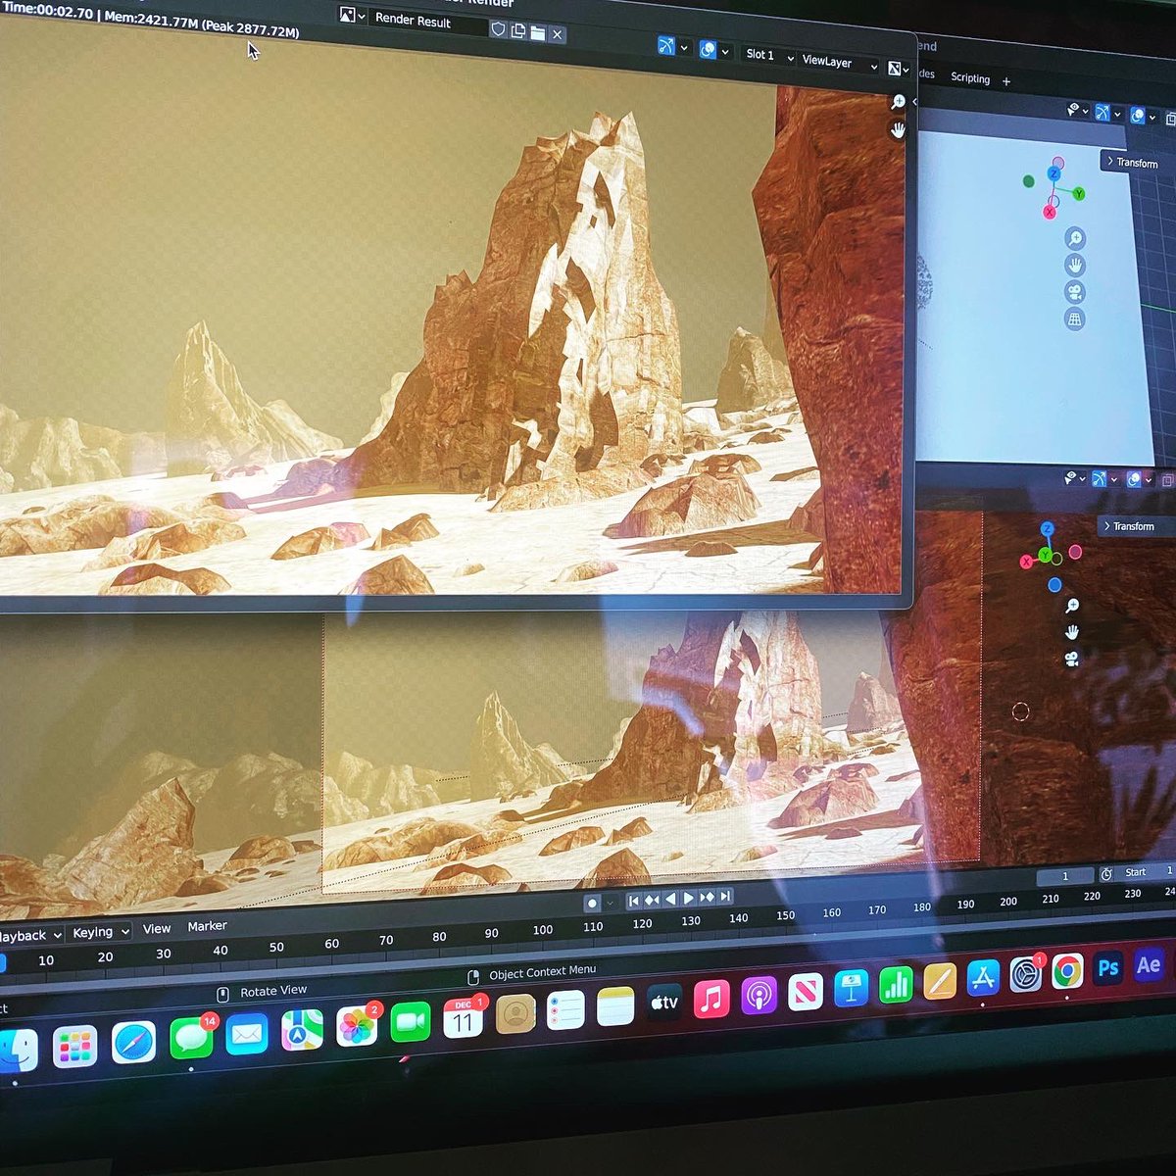1176x1176 pixels.
Task: Switch perspective/orthographic grid icon in upper viewport
Action: [1074, 318]
